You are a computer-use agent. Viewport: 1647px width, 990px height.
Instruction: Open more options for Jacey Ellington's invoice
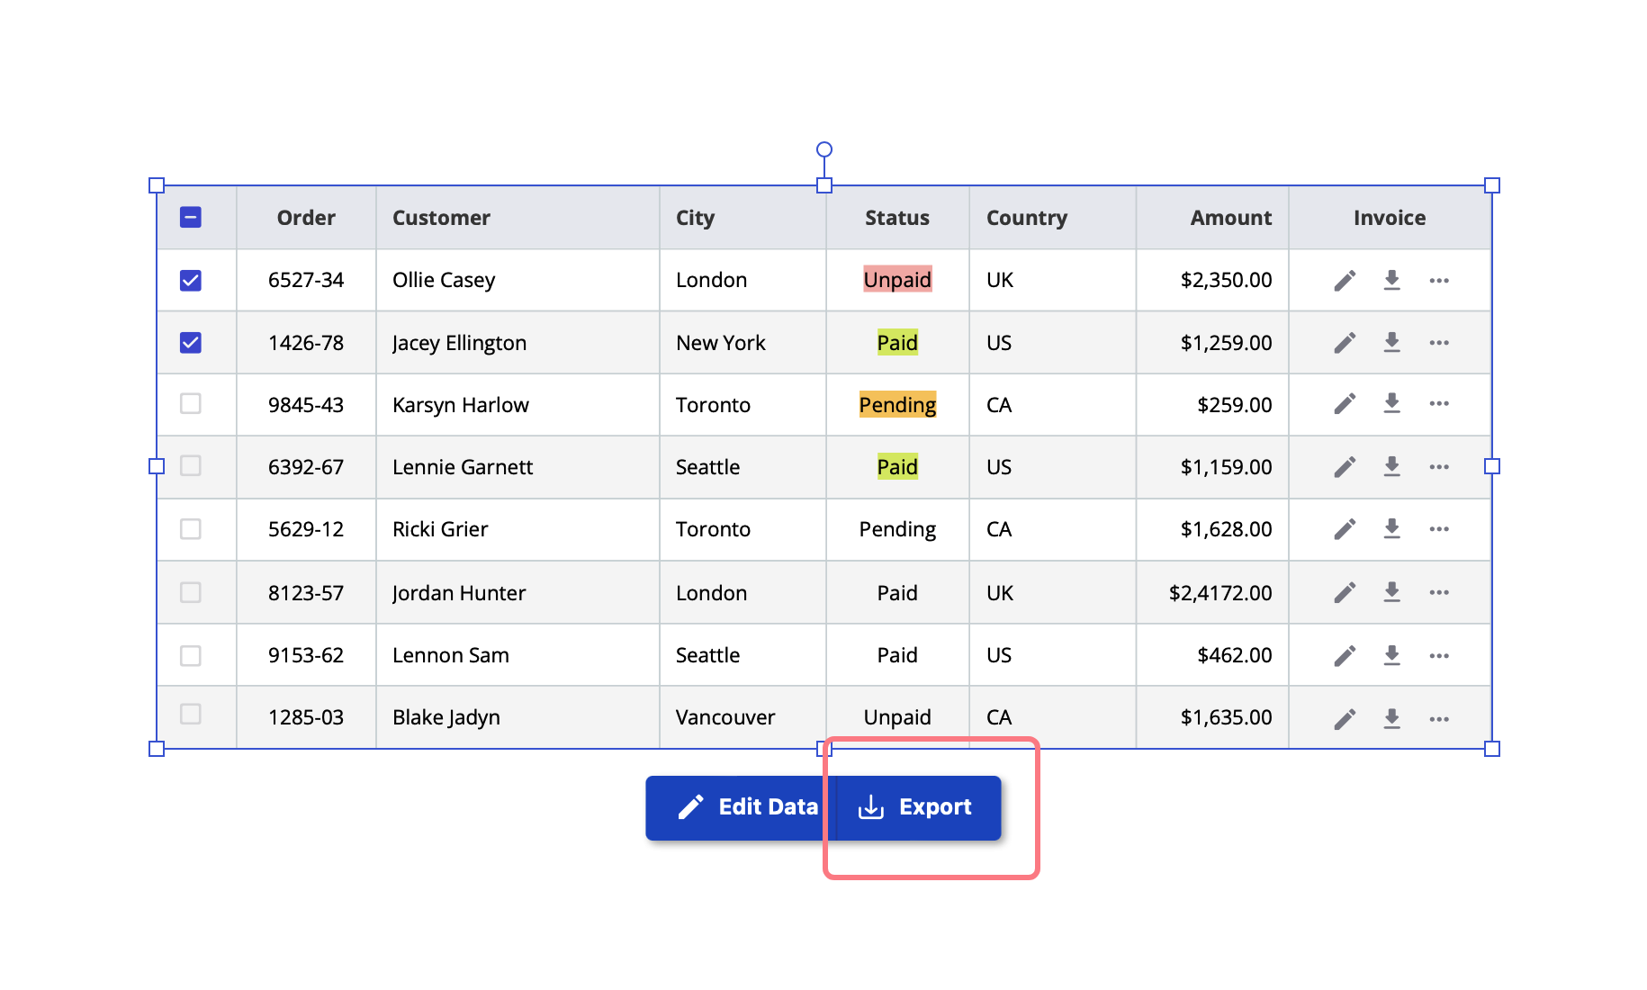(x=1438, y=342)
